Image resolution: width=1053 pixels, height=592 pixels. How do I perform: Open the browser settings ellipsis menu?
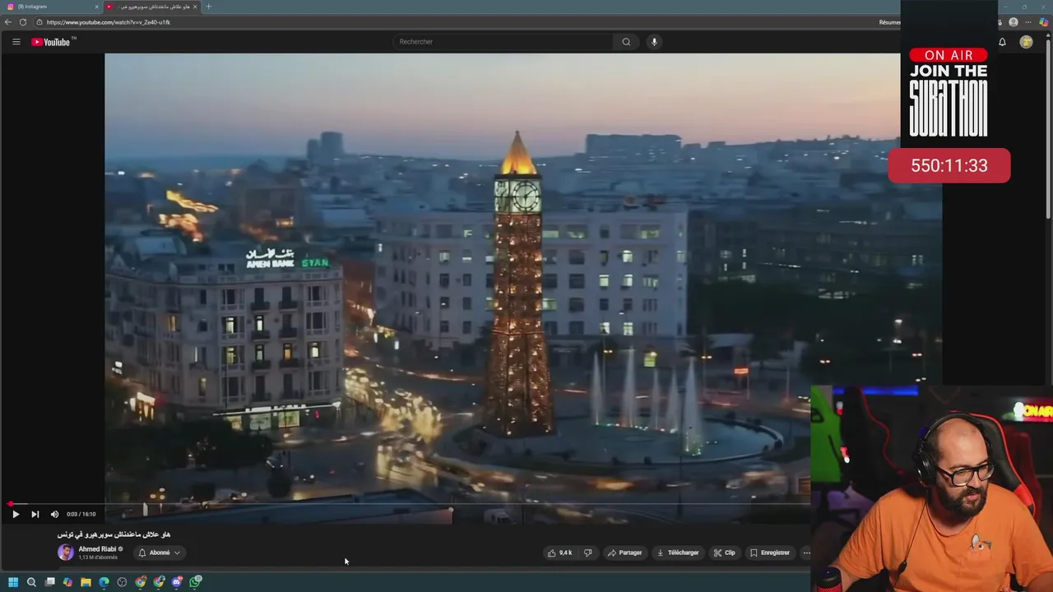pyautogui.click(x=1028, y=22)
